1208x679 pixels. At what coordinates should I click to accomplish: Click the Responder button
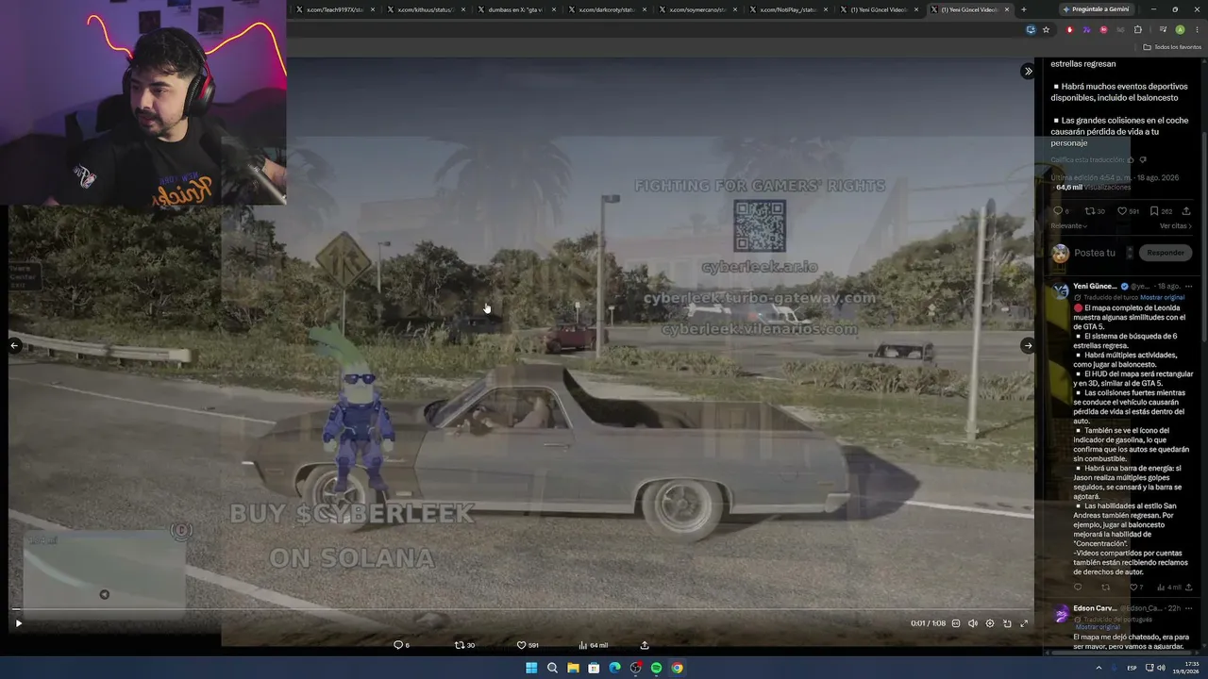1166,253
